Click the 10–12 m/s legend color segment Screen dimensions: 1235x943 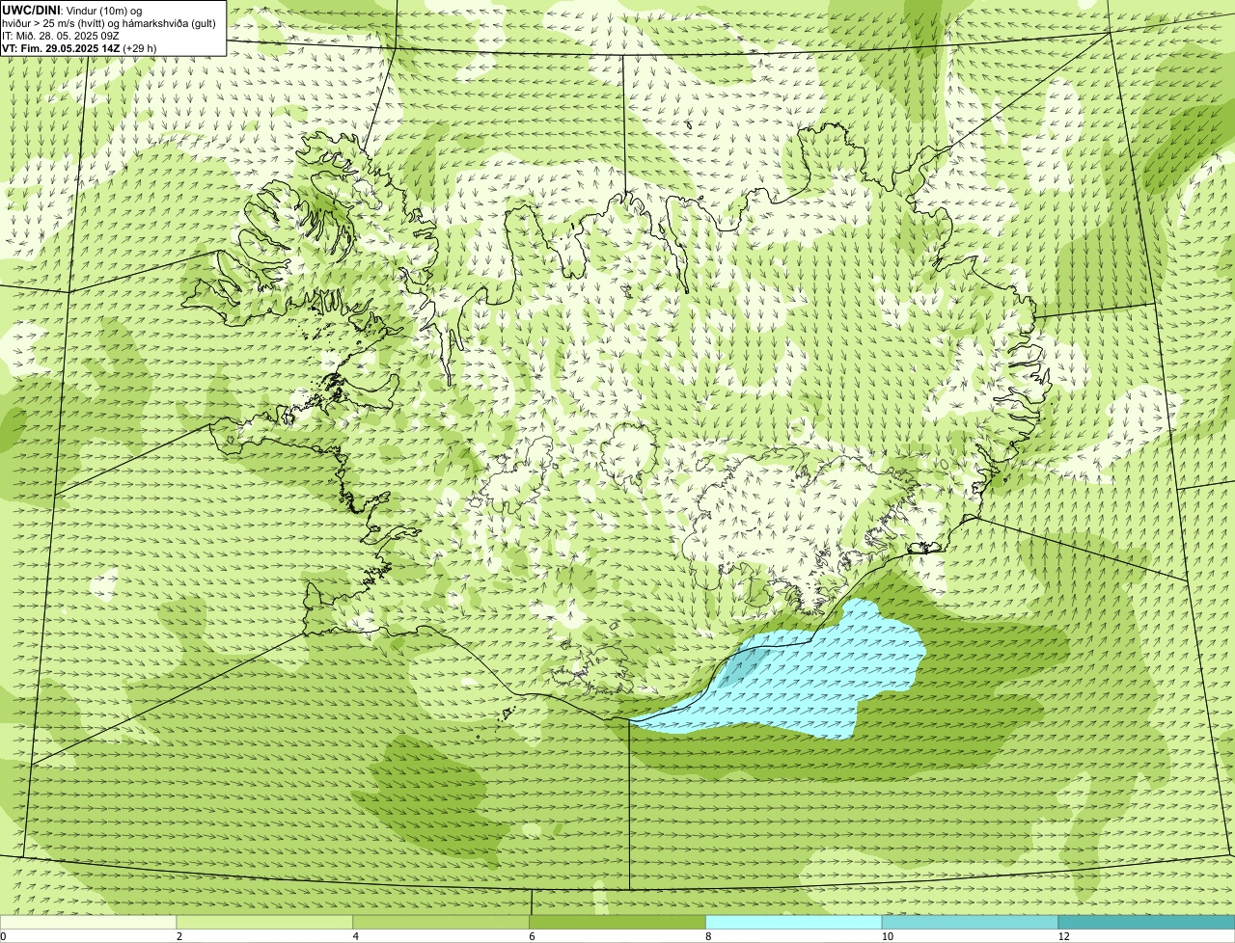970,923
